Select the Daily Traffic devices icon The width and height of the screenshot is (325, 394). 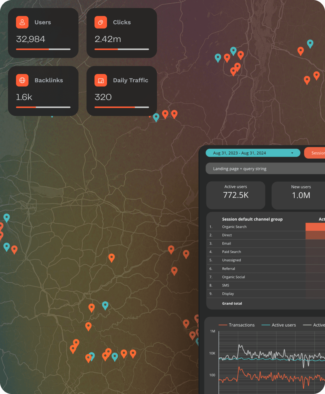click(x=101, y=80)
